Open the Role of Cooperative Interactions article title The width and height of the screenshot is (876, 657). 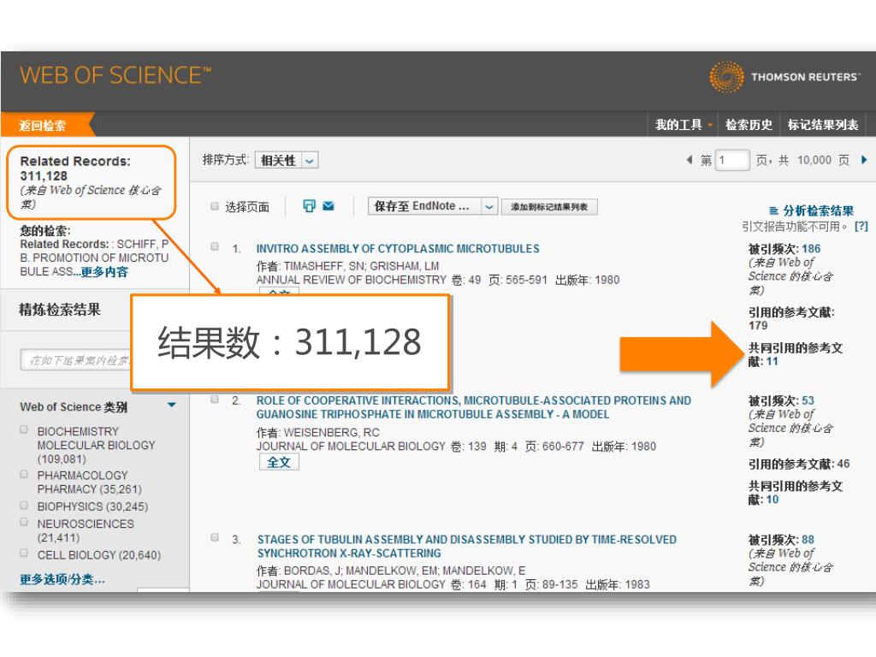pos(474,407)
